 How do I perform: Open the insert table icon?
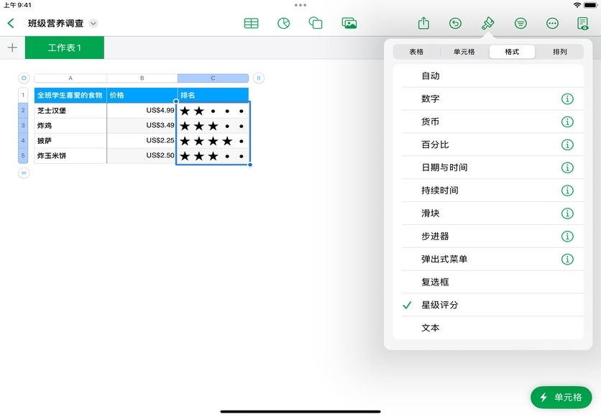click(251, 23)
